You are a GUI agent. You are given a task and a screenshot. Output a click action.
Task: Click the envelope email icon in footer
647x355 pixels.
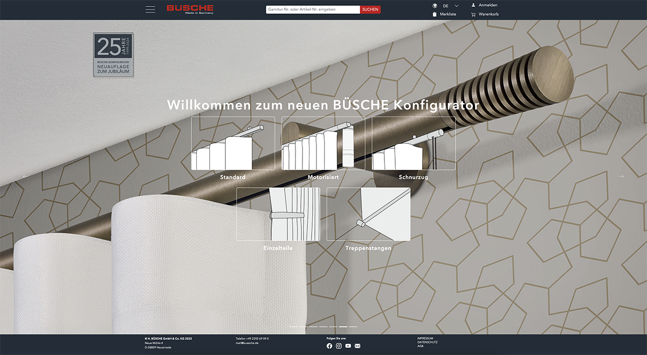[x=357, y=346]
